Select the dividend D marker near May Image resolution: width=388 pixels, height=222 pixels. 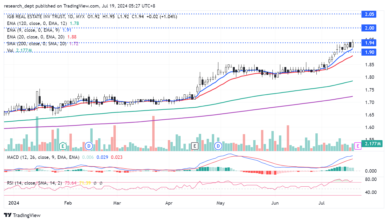click(218, 146)
